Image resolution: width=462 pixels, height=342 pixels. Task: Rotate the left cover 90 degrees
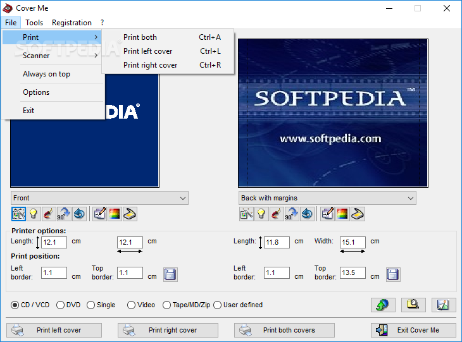tap(64, 214)
